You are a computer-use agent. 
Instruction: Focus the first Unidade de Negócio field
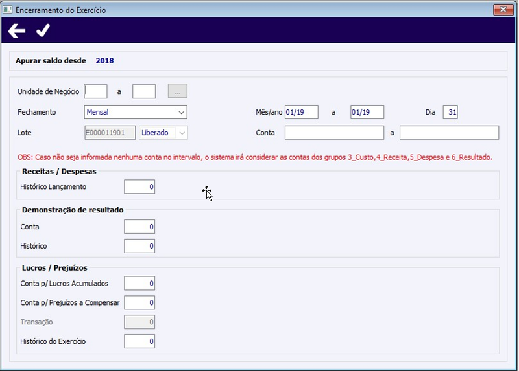click(95, 91)
